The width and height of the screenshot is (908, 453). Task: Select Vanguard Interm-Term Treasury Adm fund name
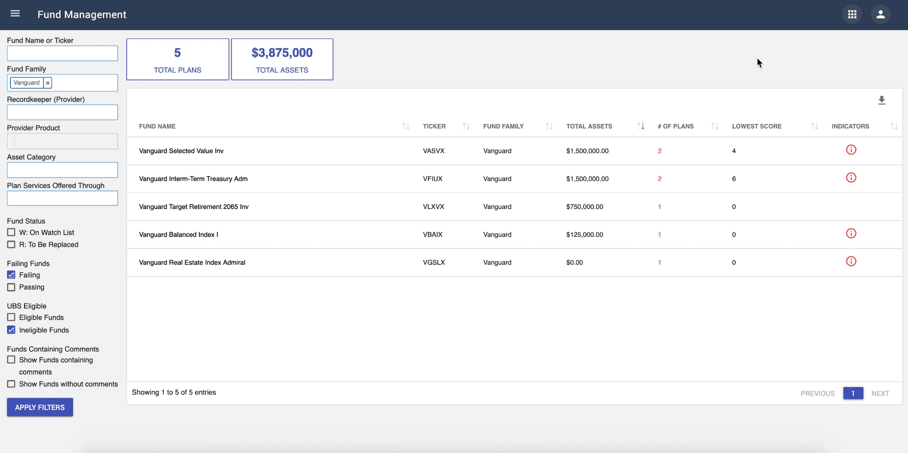click(x=193, y=179)
